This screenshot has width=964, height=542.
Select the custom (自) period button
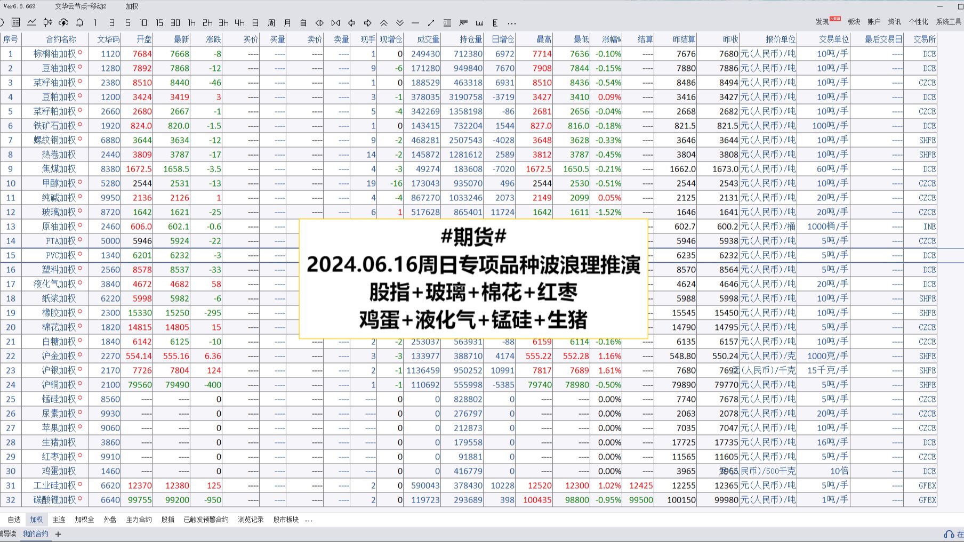[303, 22]
